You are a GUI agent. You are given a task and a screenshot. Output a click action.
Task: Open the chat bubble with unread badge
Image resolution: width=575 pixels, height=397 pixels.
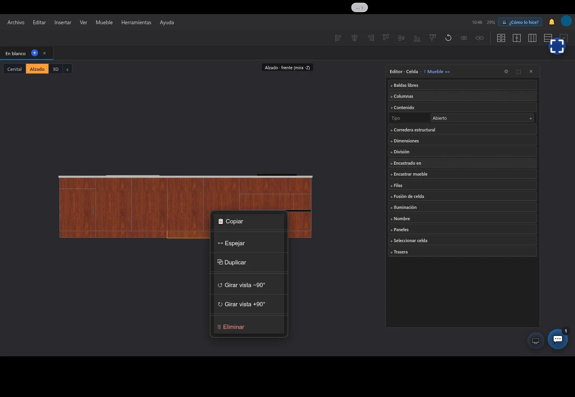[x=558, y=339]
